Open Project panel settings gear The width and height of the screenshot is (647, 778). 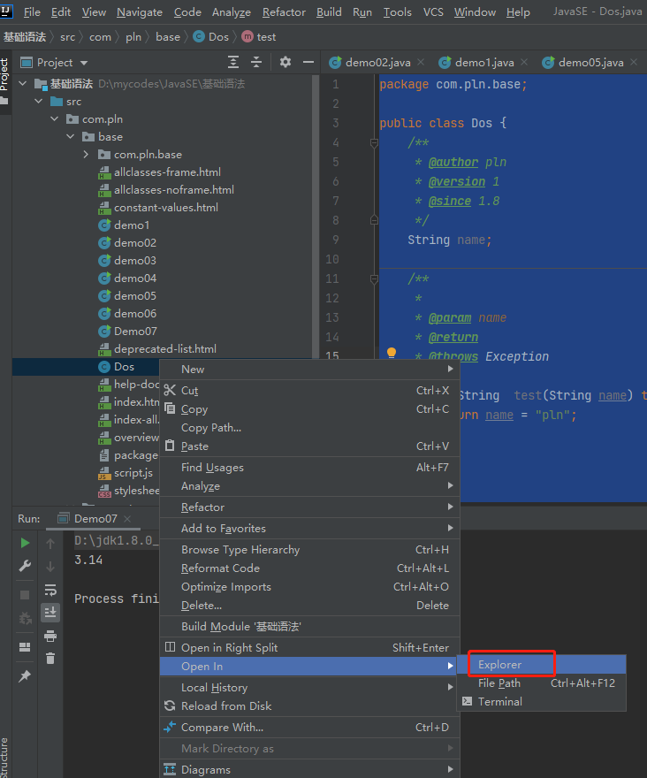(x=285, y=62)
